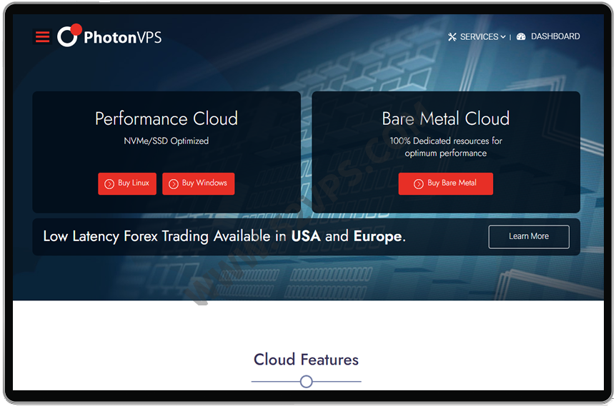Image resolution: width=616 pixels, height=406 pixels.
Task: Open the SERVICES menu
Action: 479,37
